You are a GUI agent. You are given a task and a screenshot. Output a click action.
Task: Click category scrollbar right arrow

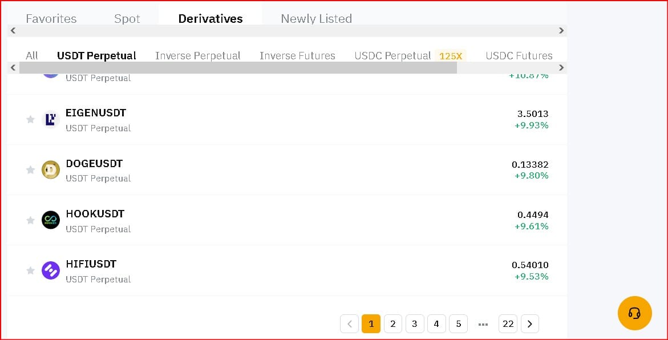pyautogui.click(x=561, y=67)
